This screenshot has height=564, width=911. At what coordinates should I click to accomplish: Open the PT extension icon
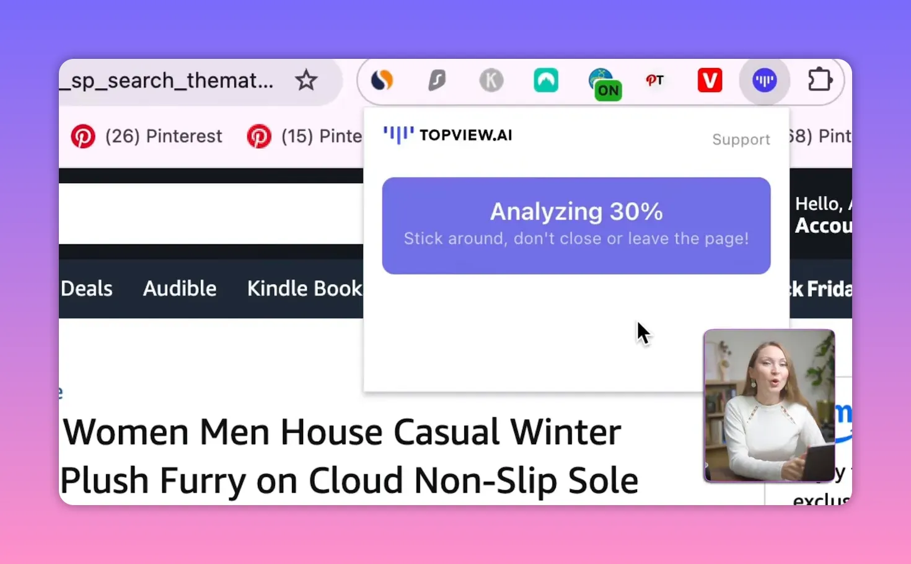pyautogui.click(x=655, y=80)
